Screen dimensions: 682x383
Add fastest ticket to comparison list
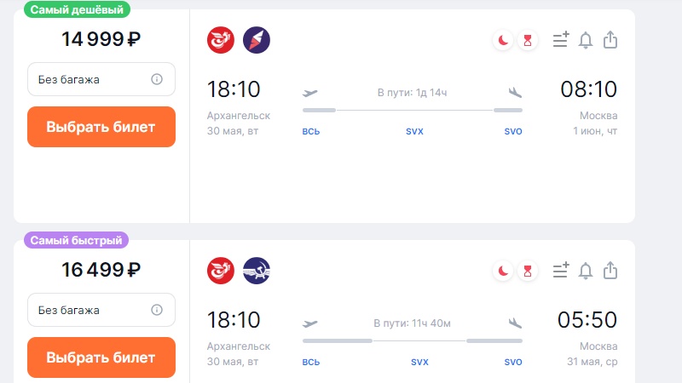(561, 270)
